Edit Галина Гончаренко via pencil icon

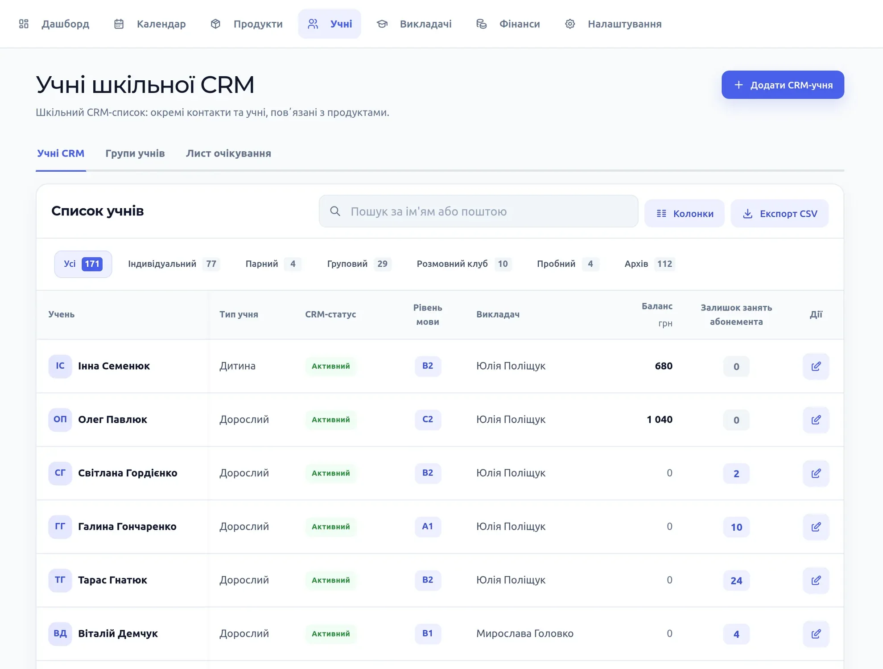[816, 527]
